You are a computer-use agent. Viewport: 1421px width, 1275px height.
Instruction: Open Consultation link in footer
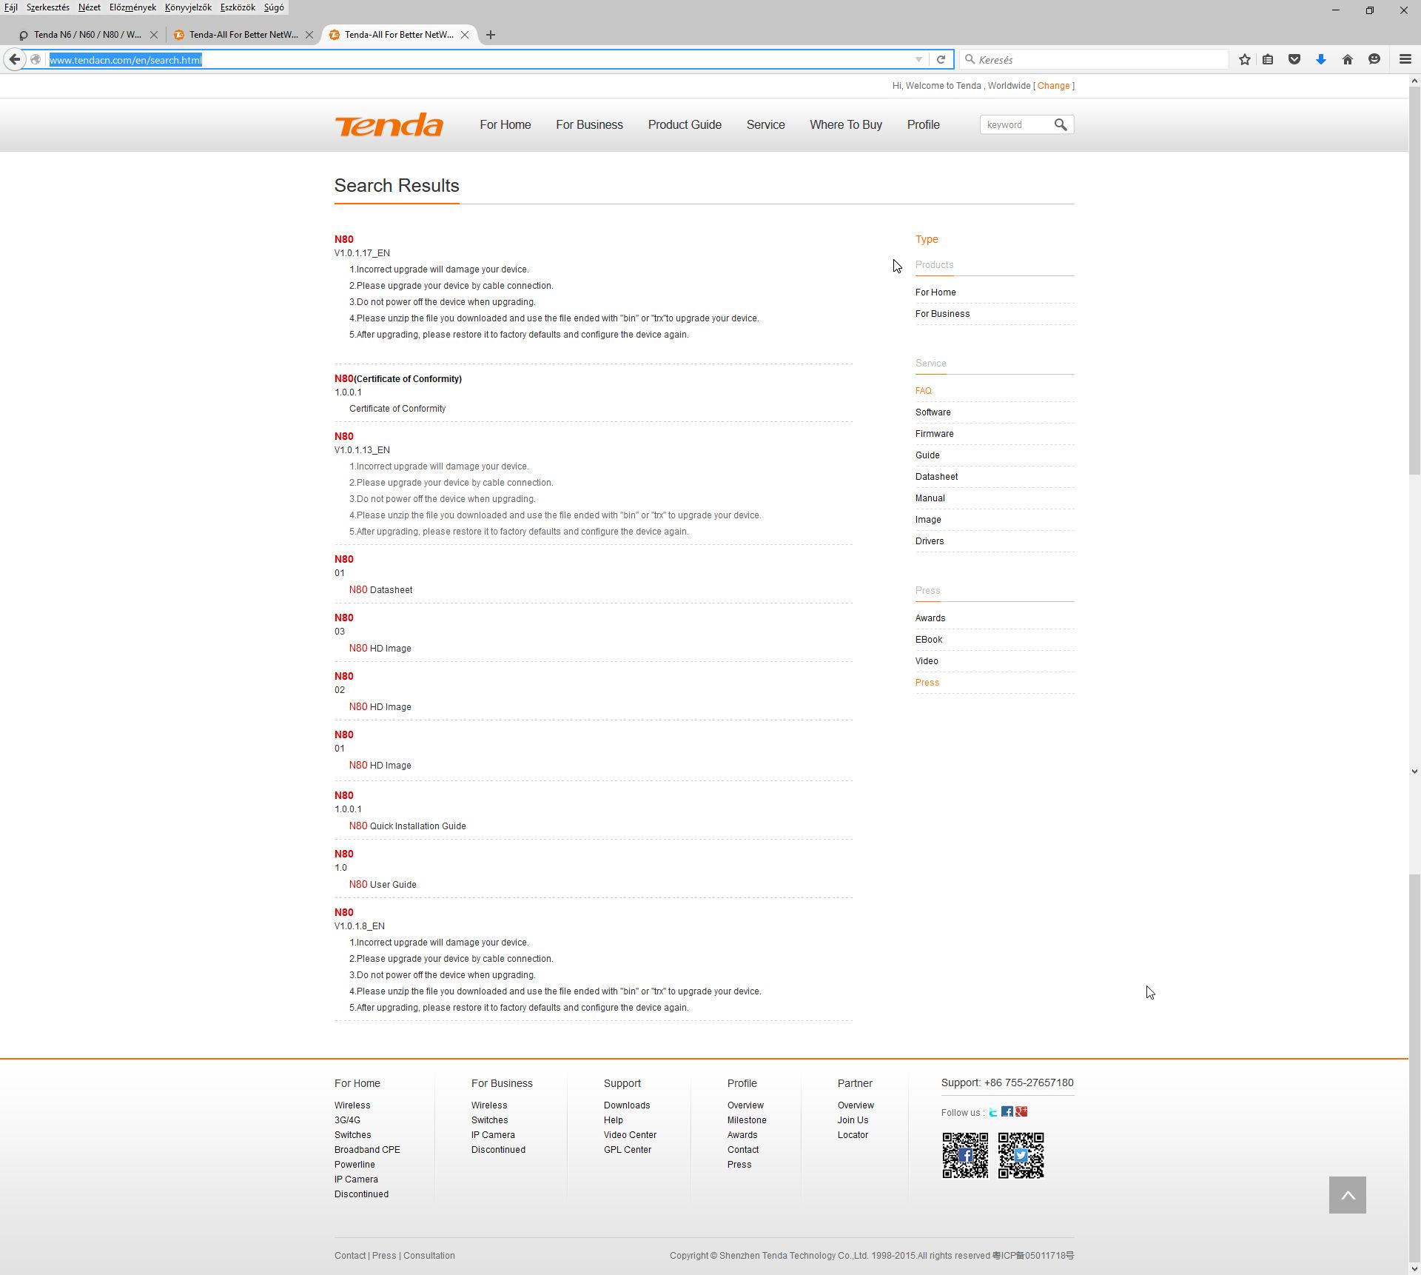[x=429, y=1256]
